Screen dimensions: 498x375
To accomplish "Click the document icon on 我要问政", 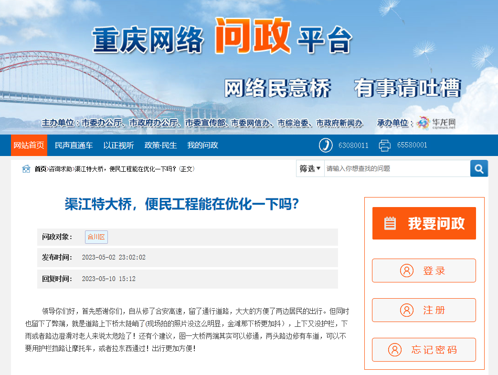I will [x=390, y=223].
